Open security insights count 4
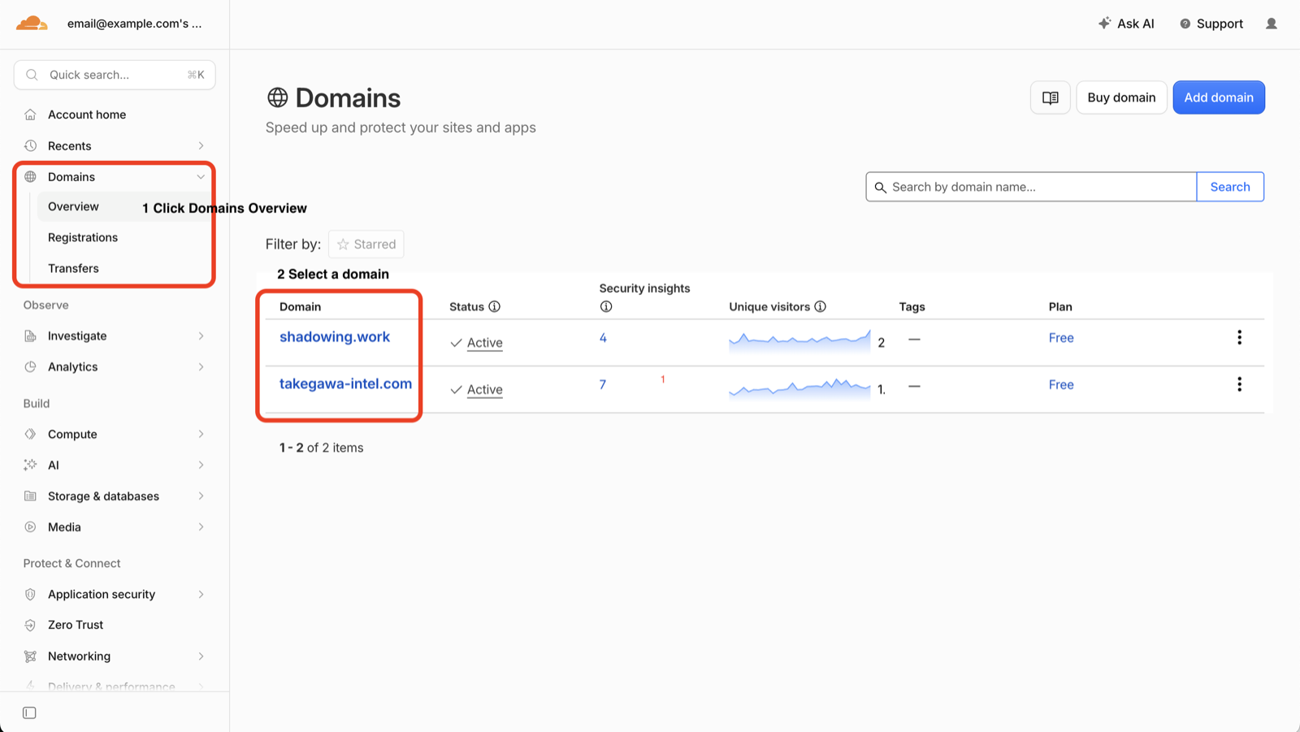 click(603, 337)
